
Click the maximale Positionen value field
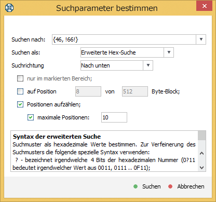click(x=114, y=117)
